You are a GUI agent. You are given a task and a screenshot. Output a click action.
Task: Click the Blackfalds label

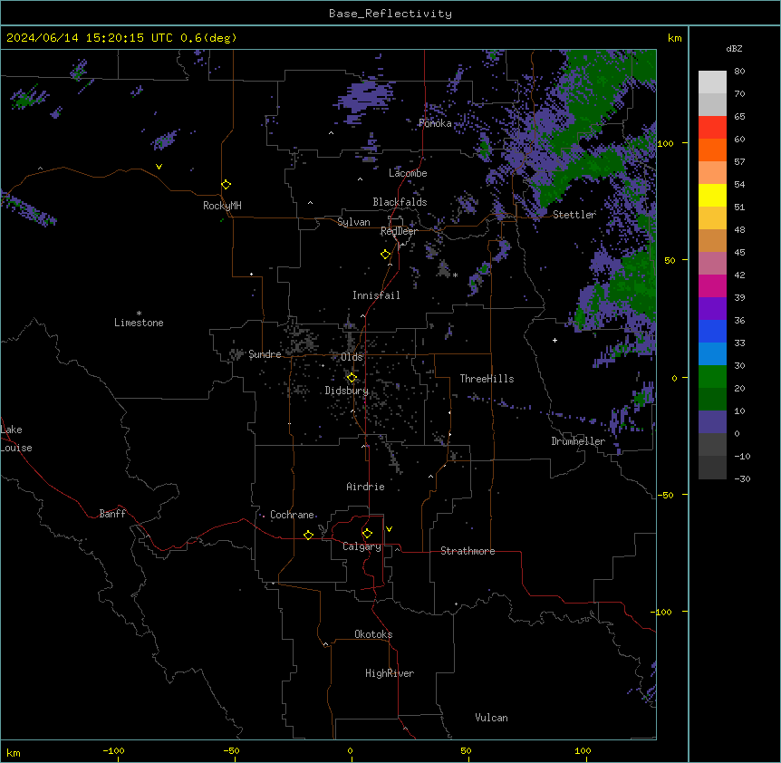tap(400, 202)
